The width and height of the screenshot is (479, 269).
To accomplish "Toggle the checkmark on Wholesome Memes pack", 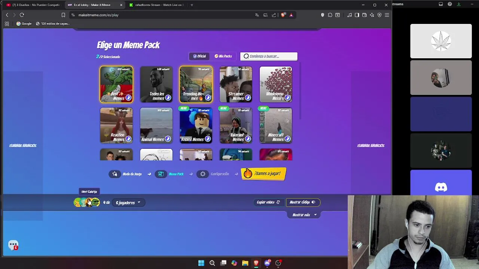I will coord(287,98).
